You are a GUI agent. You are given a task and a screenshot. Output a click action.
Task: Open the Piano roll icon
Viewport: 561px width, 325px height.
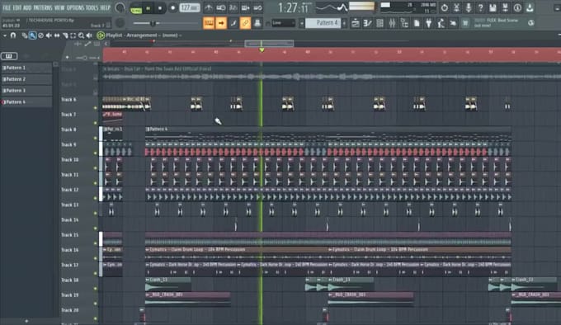(367, 23)
